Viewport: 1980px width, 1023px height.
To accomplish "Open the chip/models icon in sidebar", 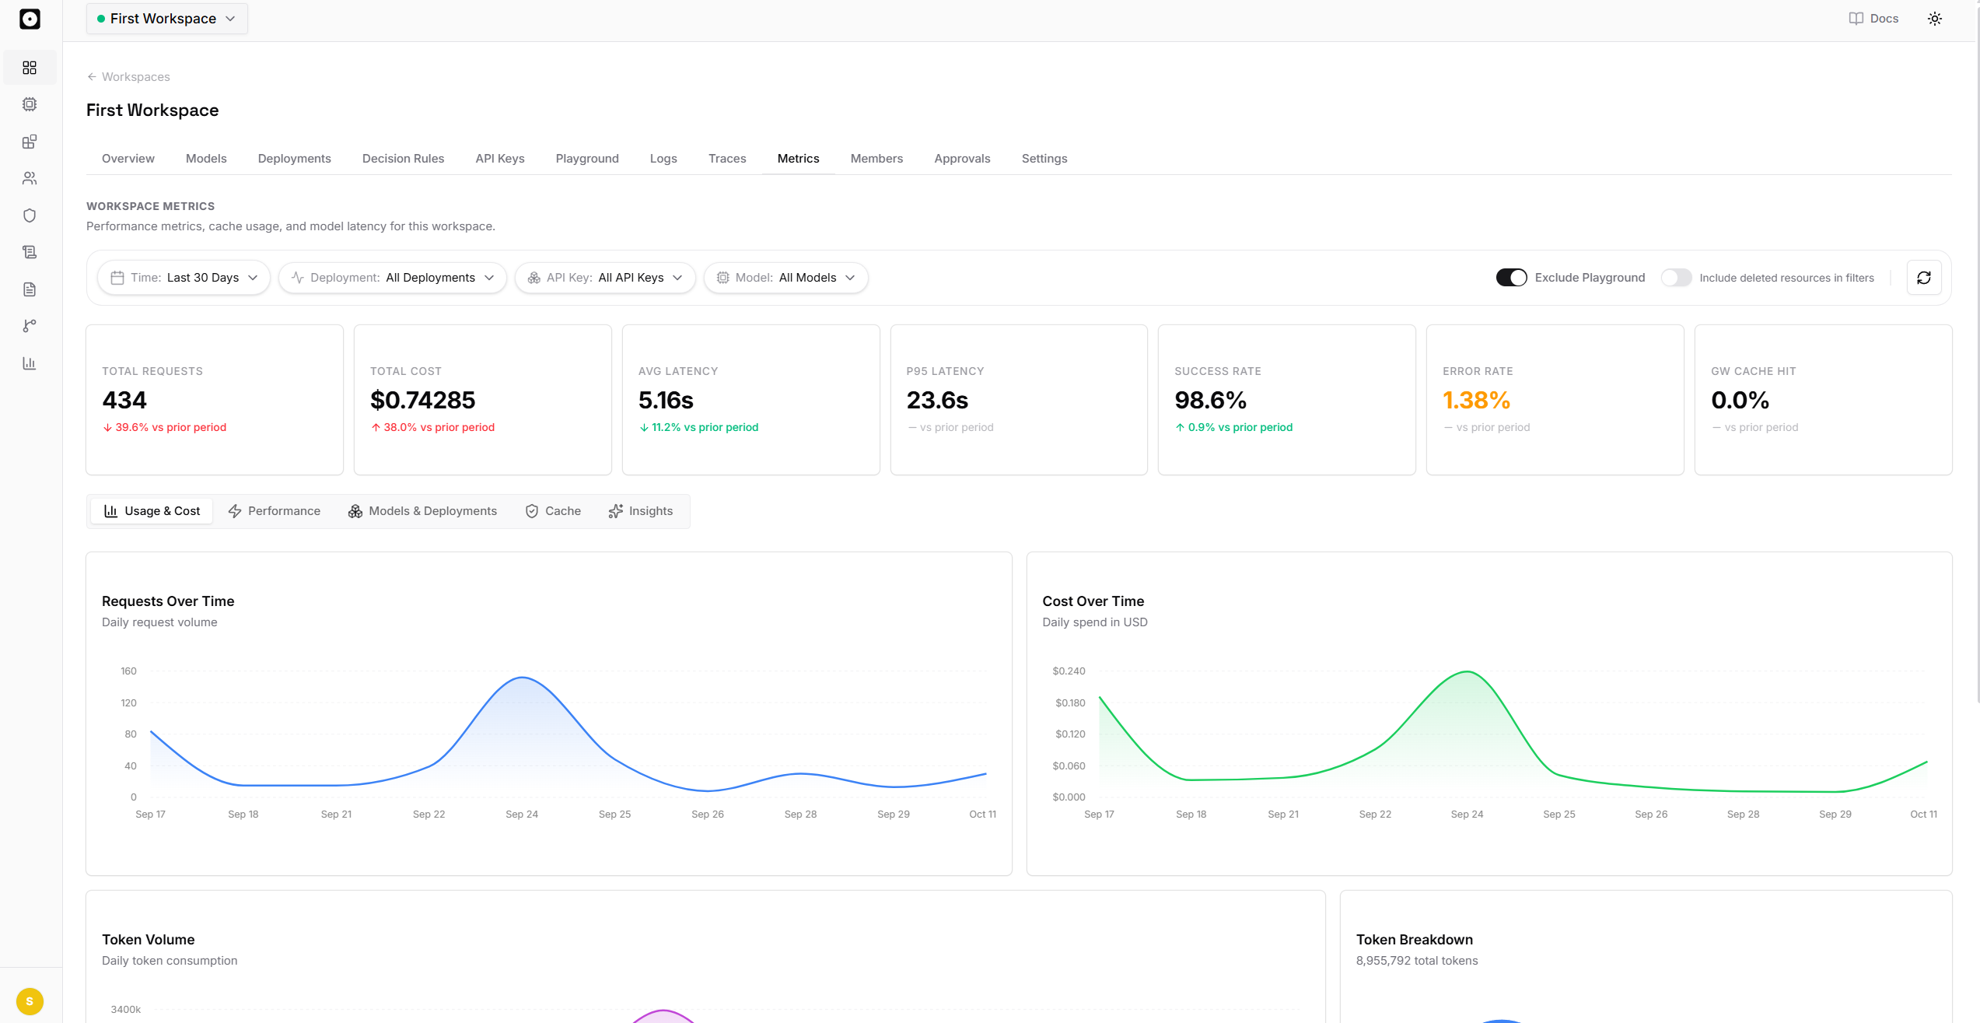I will pyautogui.click(x=30, y=104).
